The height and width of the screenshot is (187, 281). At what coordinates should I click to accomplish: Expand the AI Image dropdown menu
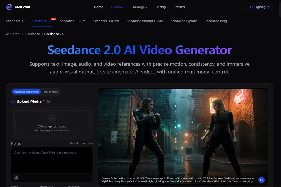pyautogui.click(x=140, y=7)
